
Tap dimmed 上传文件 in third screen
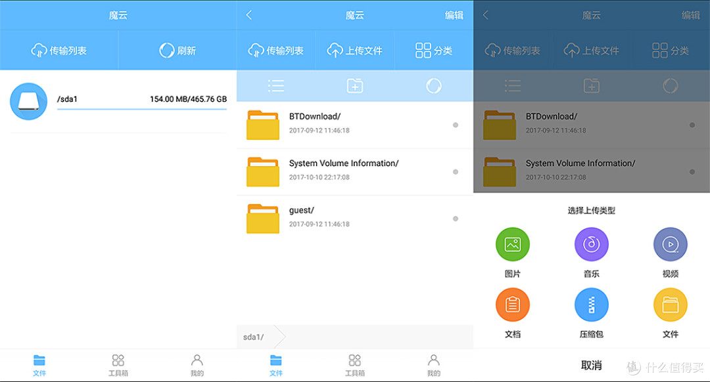click(x=592, y=50)
